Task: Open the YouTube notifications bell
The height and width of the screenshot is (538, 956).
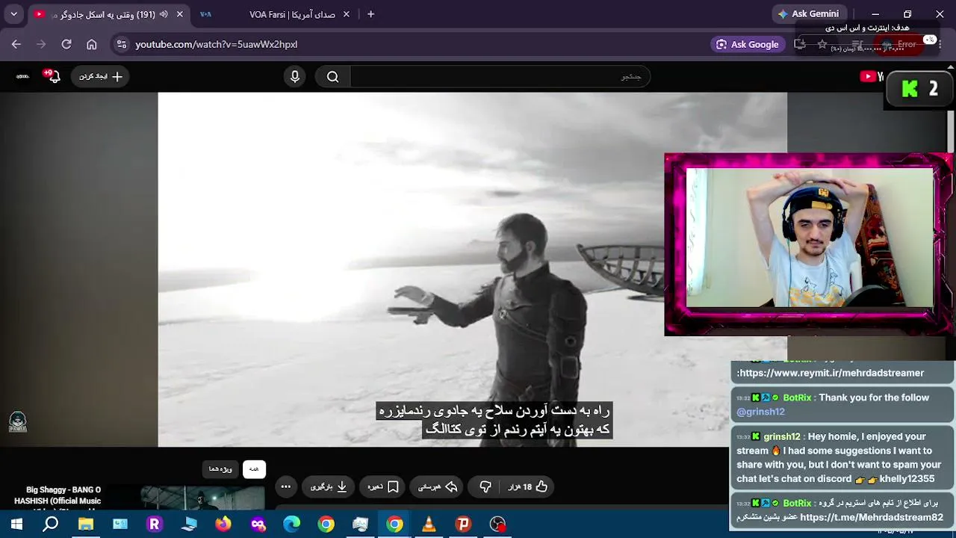Action: click(52, 76)
